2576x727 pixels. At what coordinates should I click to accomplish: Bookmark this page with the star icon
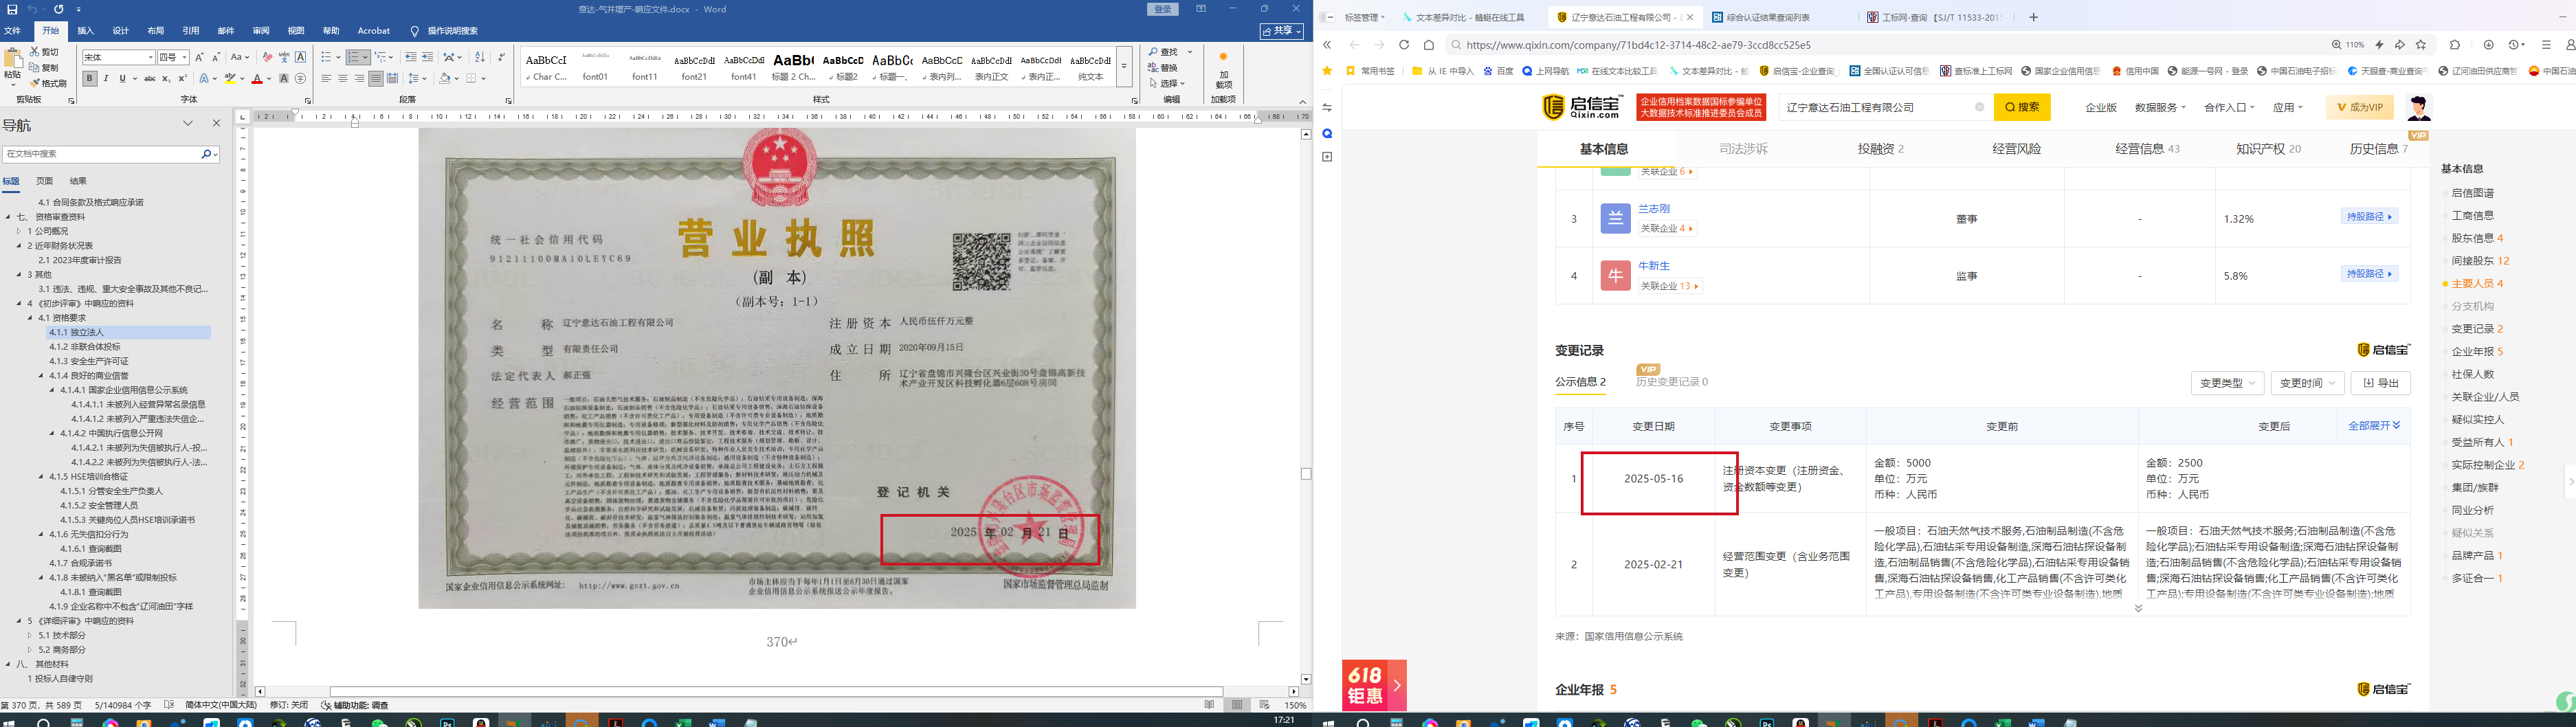tap(2421, 45)
